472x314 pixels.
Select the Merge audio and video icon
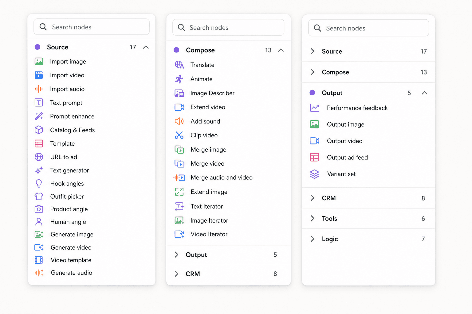point(179,178)
